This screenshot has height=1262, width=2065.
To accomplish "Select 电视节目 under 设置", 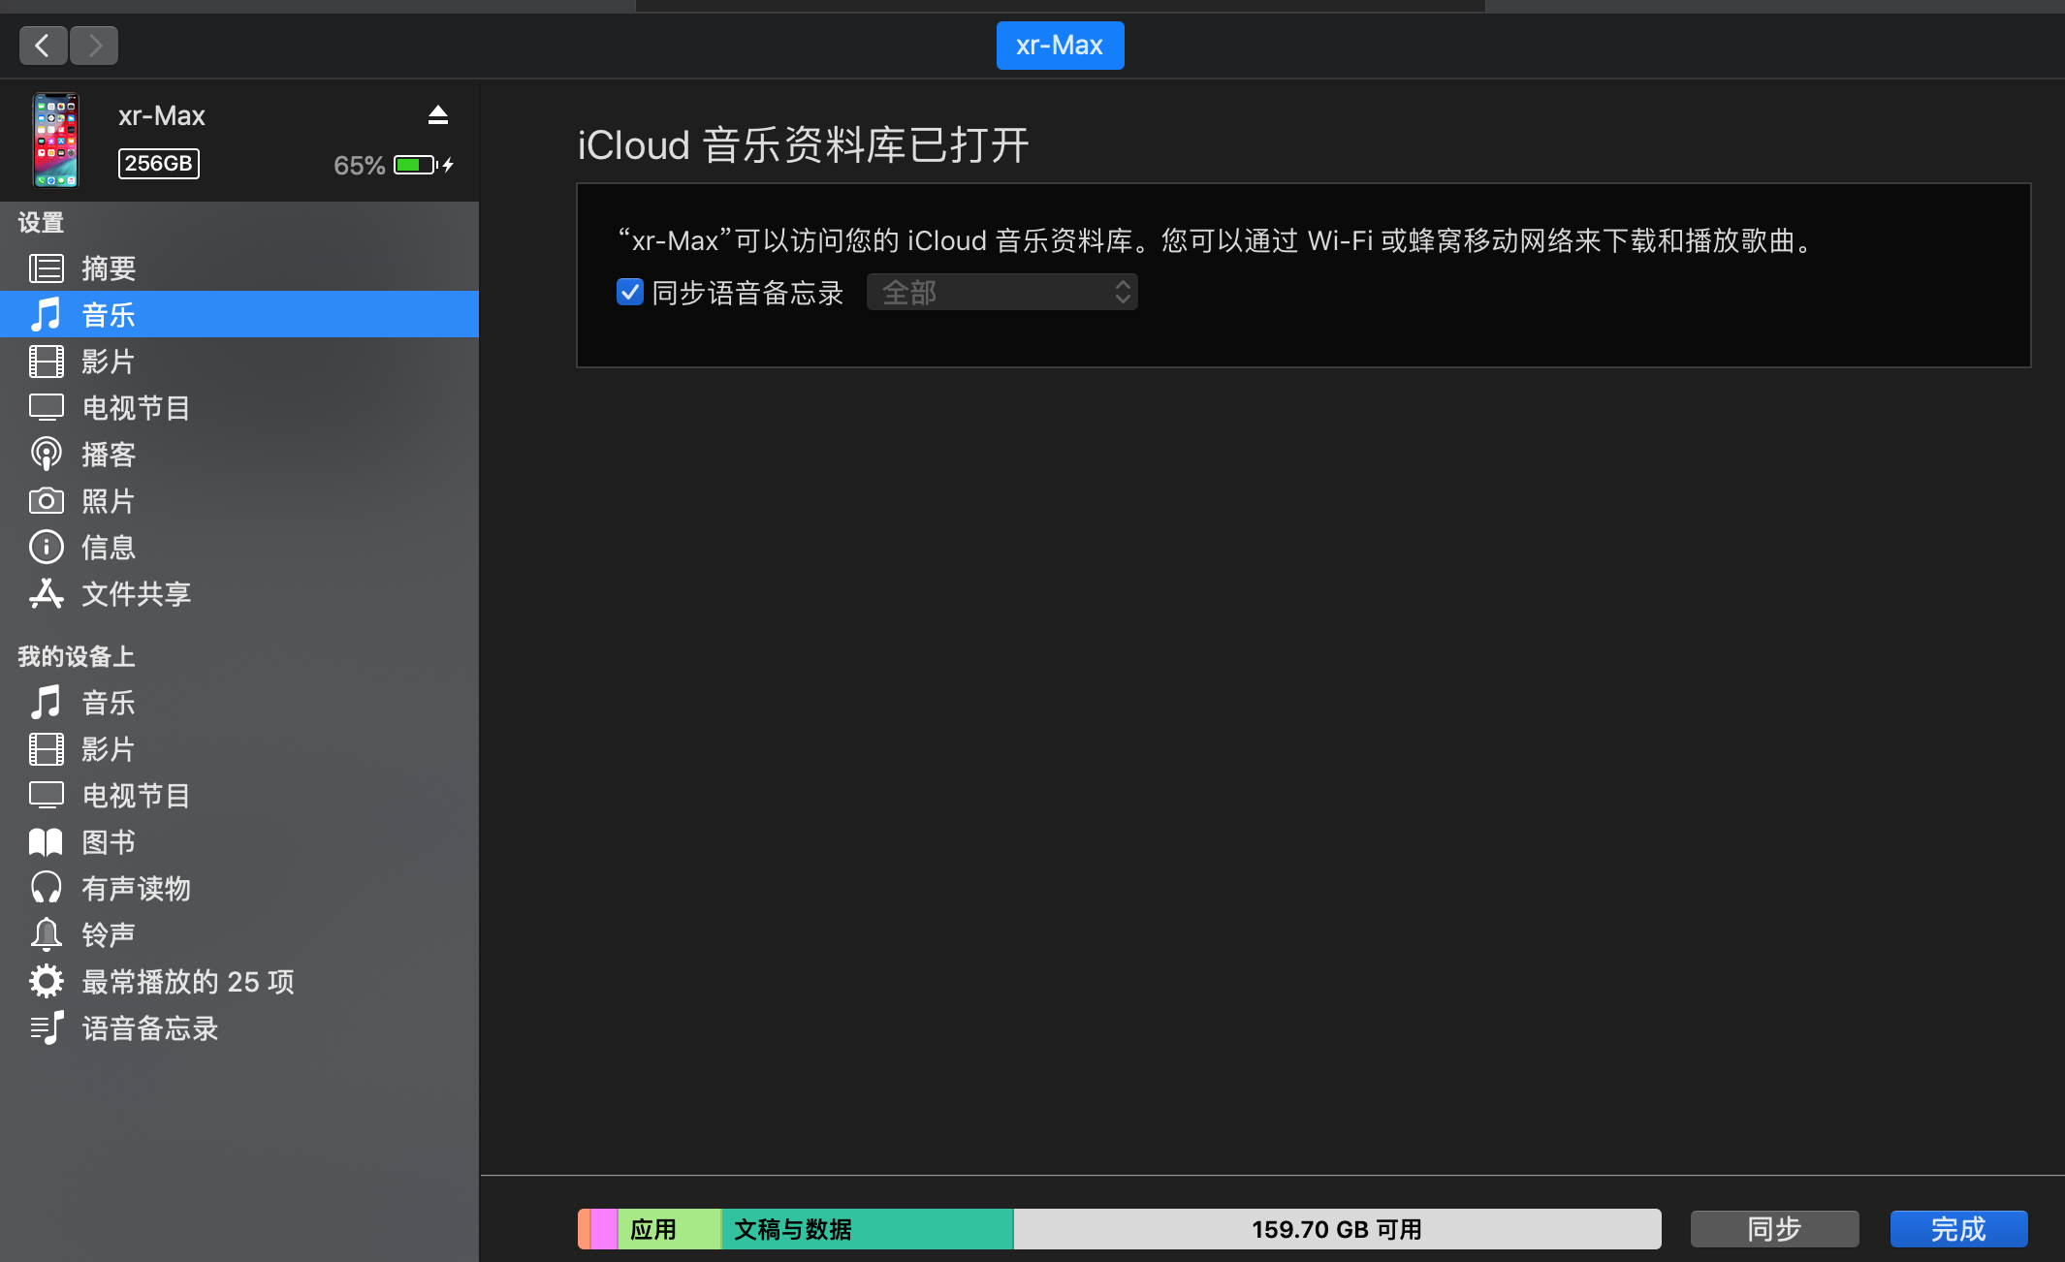I will pyautogui.click(x=136, y=408).
